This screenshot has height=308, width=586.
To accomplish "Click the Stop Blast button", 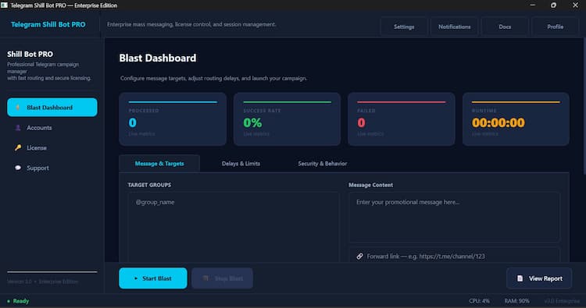I will coord(223,278).
